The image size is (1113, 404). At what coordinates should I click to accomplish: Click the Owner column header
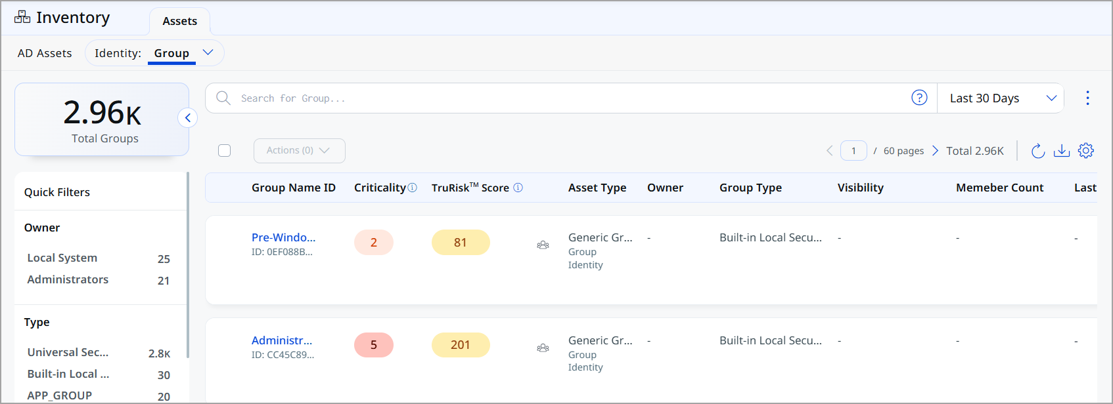click(x=665, y=188)
